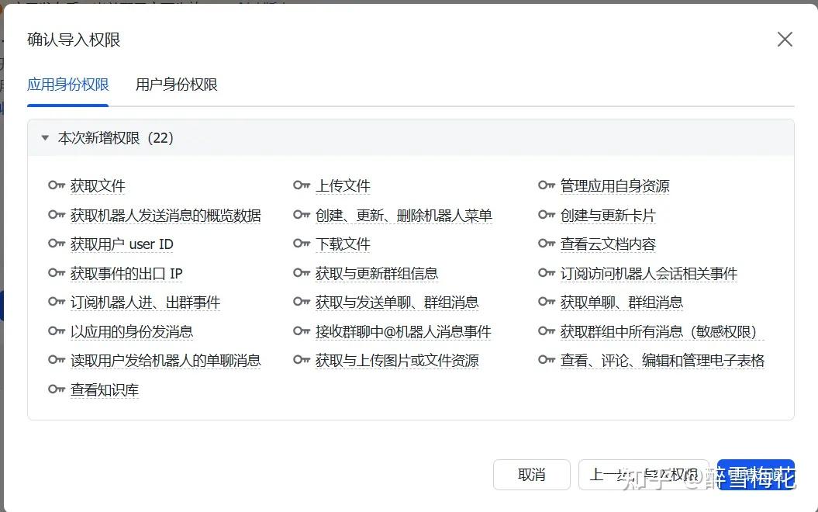Click the key icon next to 下载文件
The width and height of the screenshot is (818, 512).
(x=302, y=244)
